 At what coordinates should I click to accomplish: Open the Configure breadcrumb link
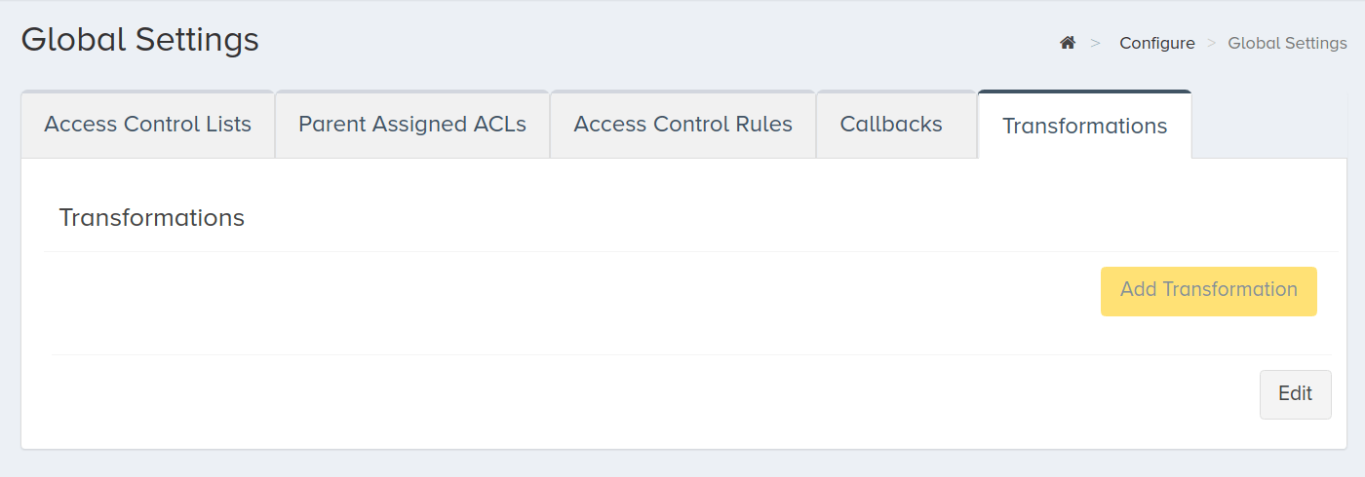(x=1156, y=43)
